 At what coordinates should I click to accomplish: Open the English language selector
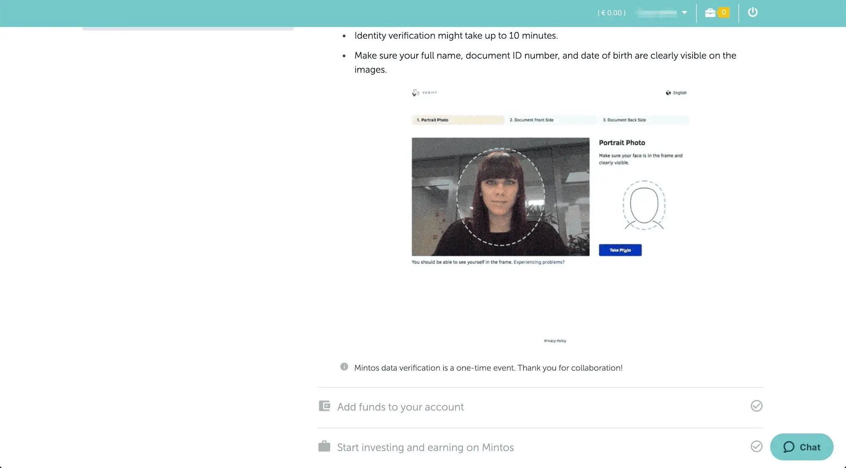(x=676, y=93)
